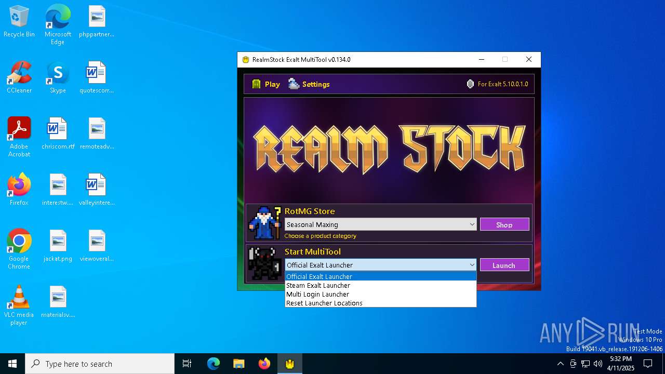This screenshot has height=374, width=665.
Task: Click the Realm Stock logo banner
Action: coord(389,149)
